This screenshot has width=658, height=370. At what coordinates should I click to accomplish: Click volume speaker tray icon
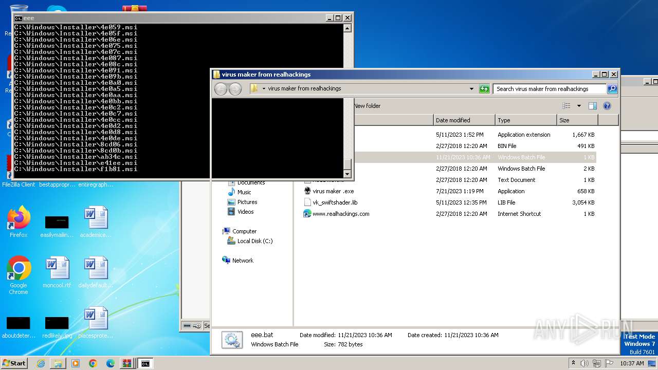pos(584,363)
